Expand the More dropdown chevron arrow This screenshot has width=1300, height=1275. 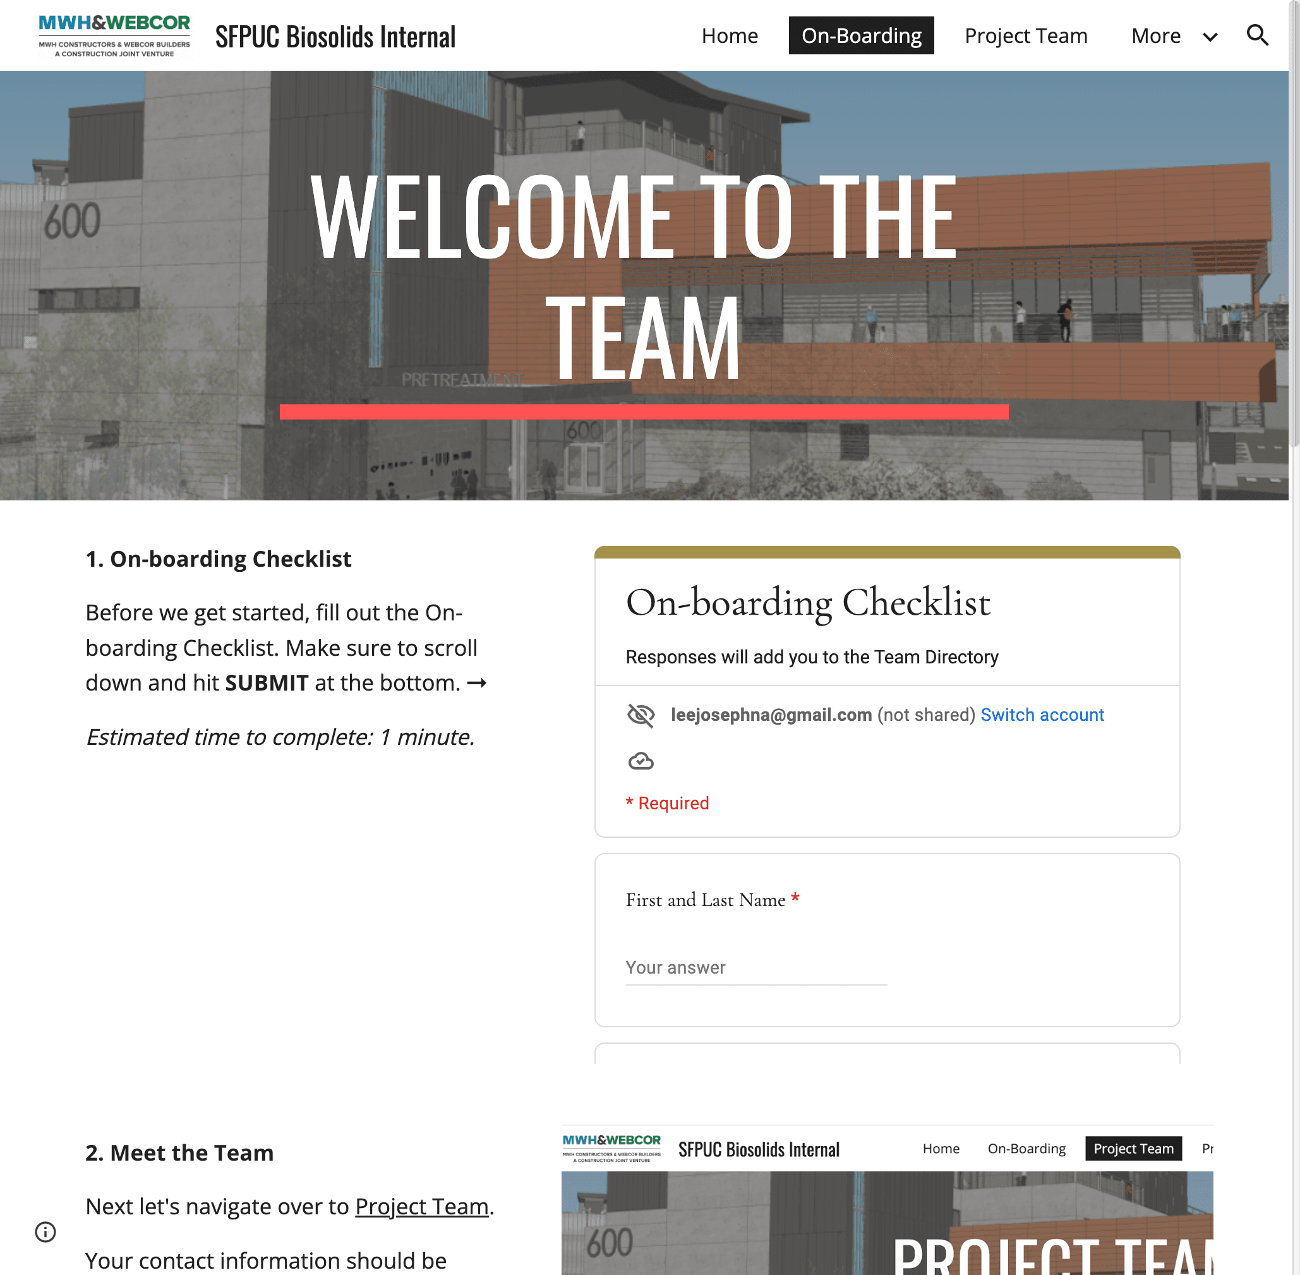pyautogui.click(x=1212, y=35)
